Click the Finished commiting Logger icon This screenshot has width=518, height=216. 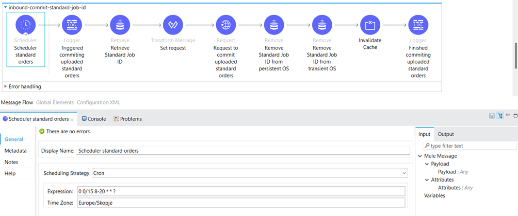[x=418, y=25]
